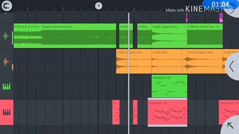Image resolution: width=239 pixels, height=134 pixels.
Task: Adjust the orange audio track level bar
Action: coord(12,67)
